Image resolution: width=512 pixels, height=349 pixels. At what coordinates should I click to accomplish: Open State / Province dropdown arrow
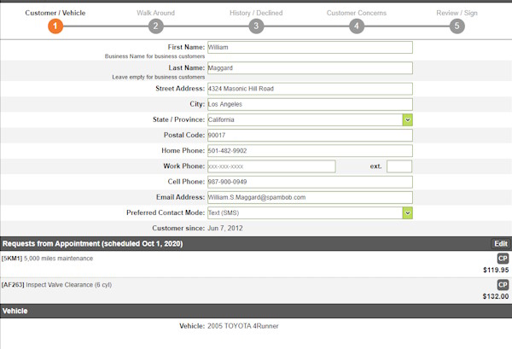click(x=408, y=120)
